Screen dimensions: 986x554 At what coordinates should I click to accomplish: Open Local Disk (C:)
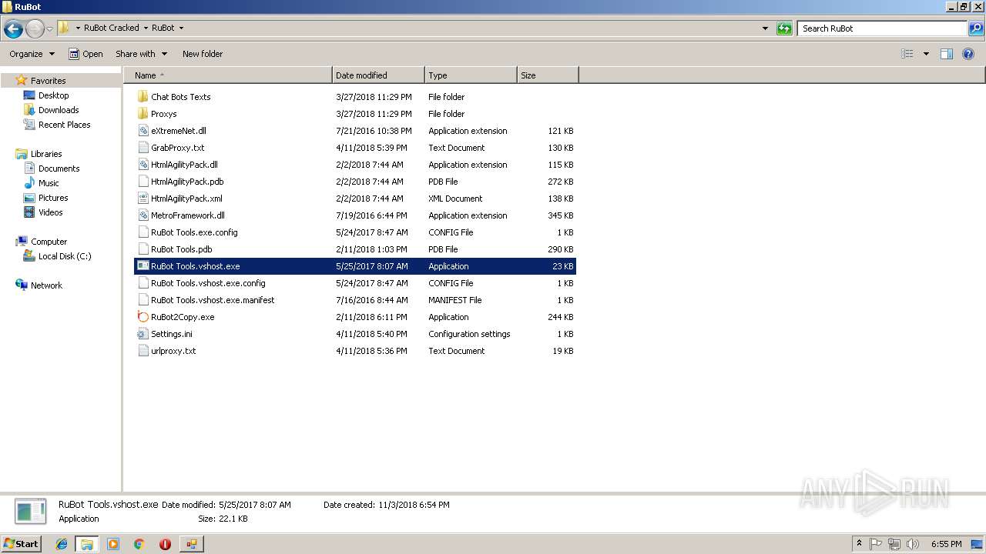[x=65, y=256]
